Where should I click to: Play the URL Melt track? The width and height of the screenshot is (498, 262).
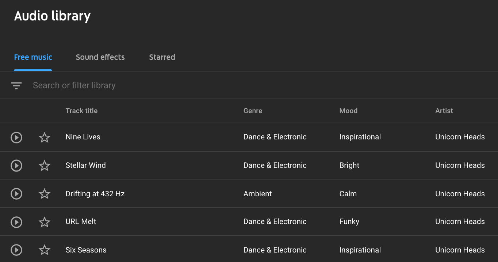pos(16,222)
